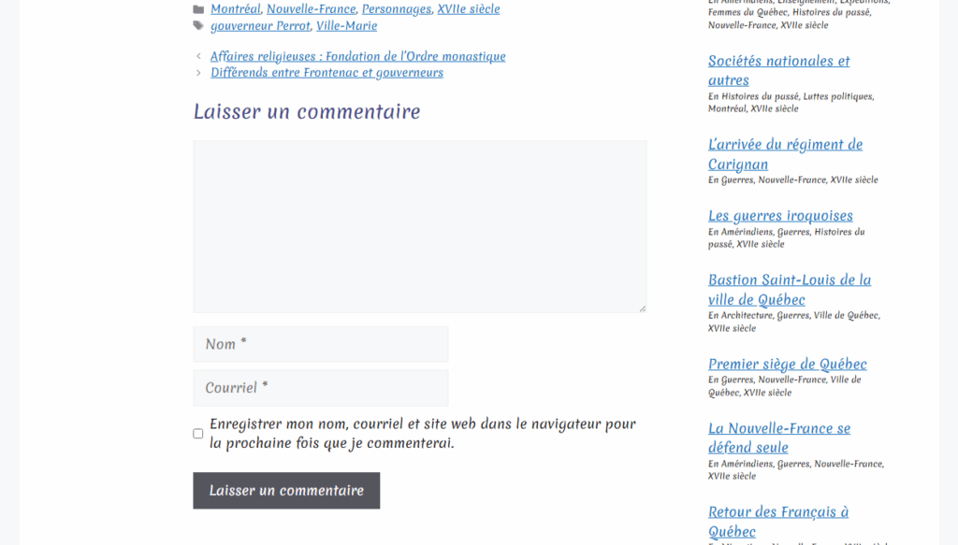The height and width of the screenshot is (545, 958).
Task: Open the Ville-Marie tag link
Action: [x=346, y=26]
